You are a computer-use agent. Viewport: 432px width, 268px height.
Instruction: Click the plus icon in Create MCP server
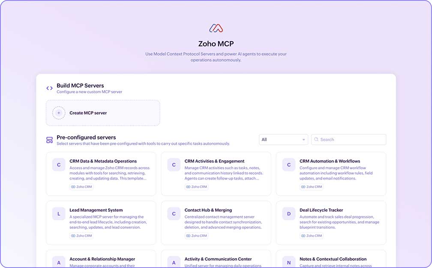58,113
